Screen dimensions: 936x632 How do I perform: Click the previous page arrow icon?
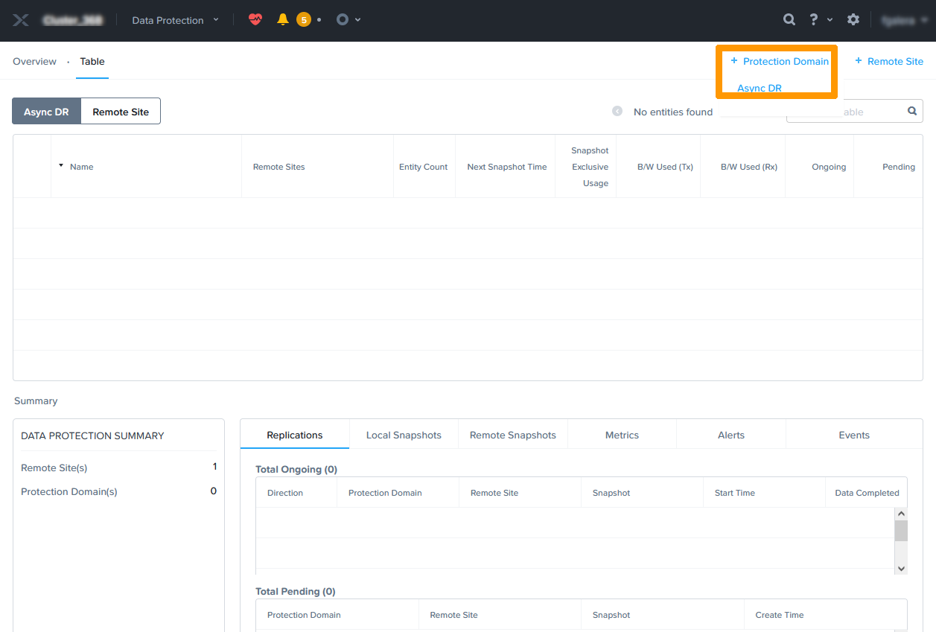pyautogui.click(x=617, y=112)
